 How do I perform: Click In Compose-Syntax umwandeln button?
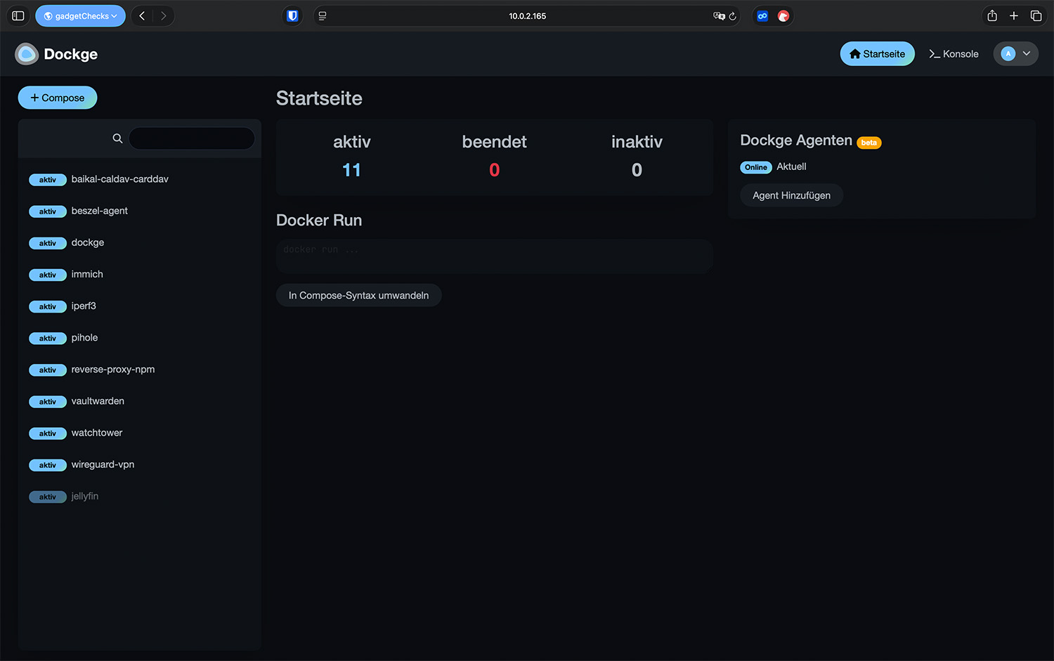pyautogui.click(x=358, y=296)
